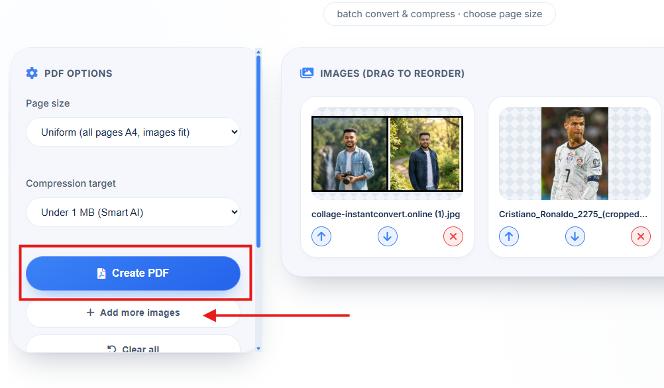Remove collage-instantconvert.online image with red X
The width and height of the screenshot is (664, 388).
(x=453, y=236)
